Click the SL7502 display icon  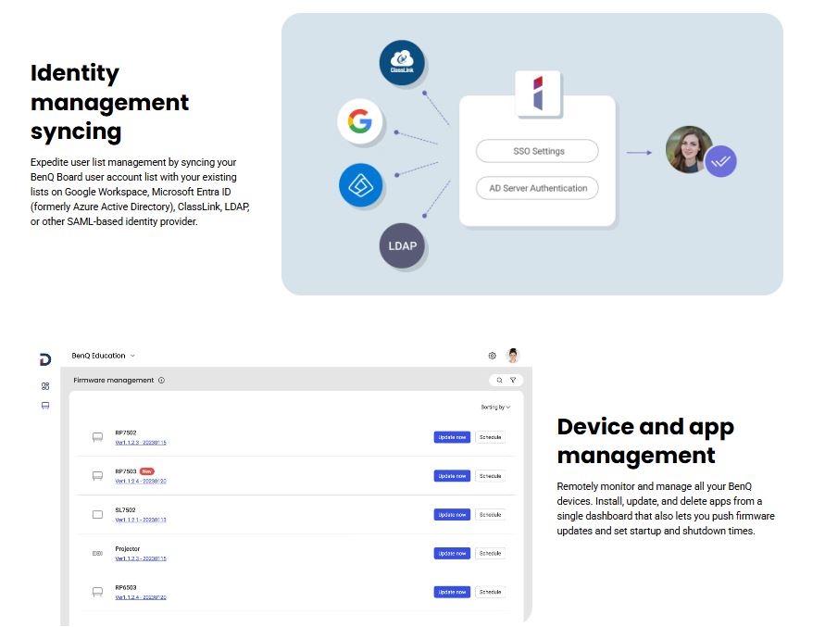pyautogui.click(x=97, y=514)
